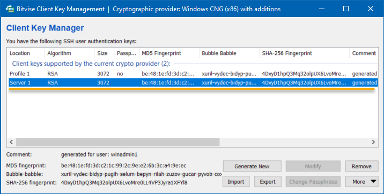Image resolution: width=384 pixels, height=194 pixels.
Task: Click the Export button
Action: tap(268, 182)
